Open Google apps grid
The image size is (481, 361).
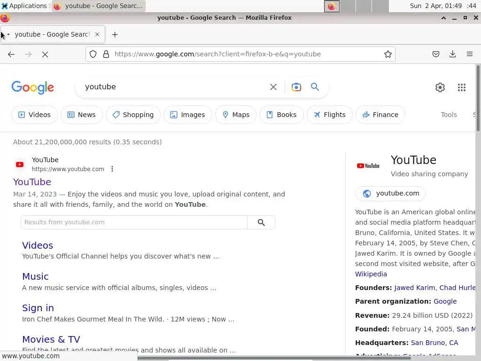(462, 87)
